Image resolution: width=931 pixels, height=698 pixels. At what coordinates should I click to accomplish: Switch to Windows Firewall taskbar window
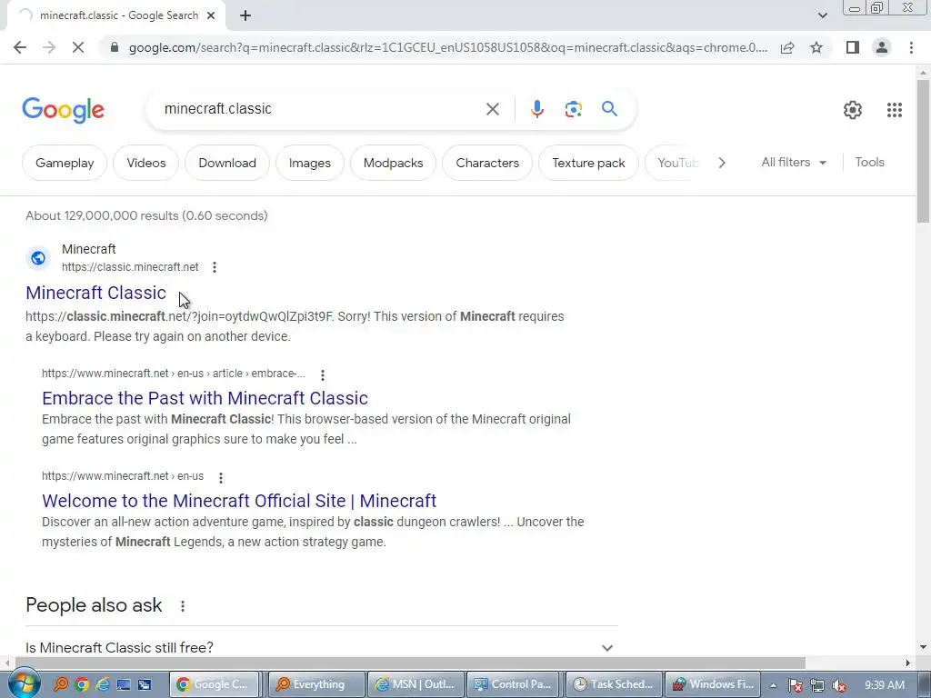[x=712, y=684]
